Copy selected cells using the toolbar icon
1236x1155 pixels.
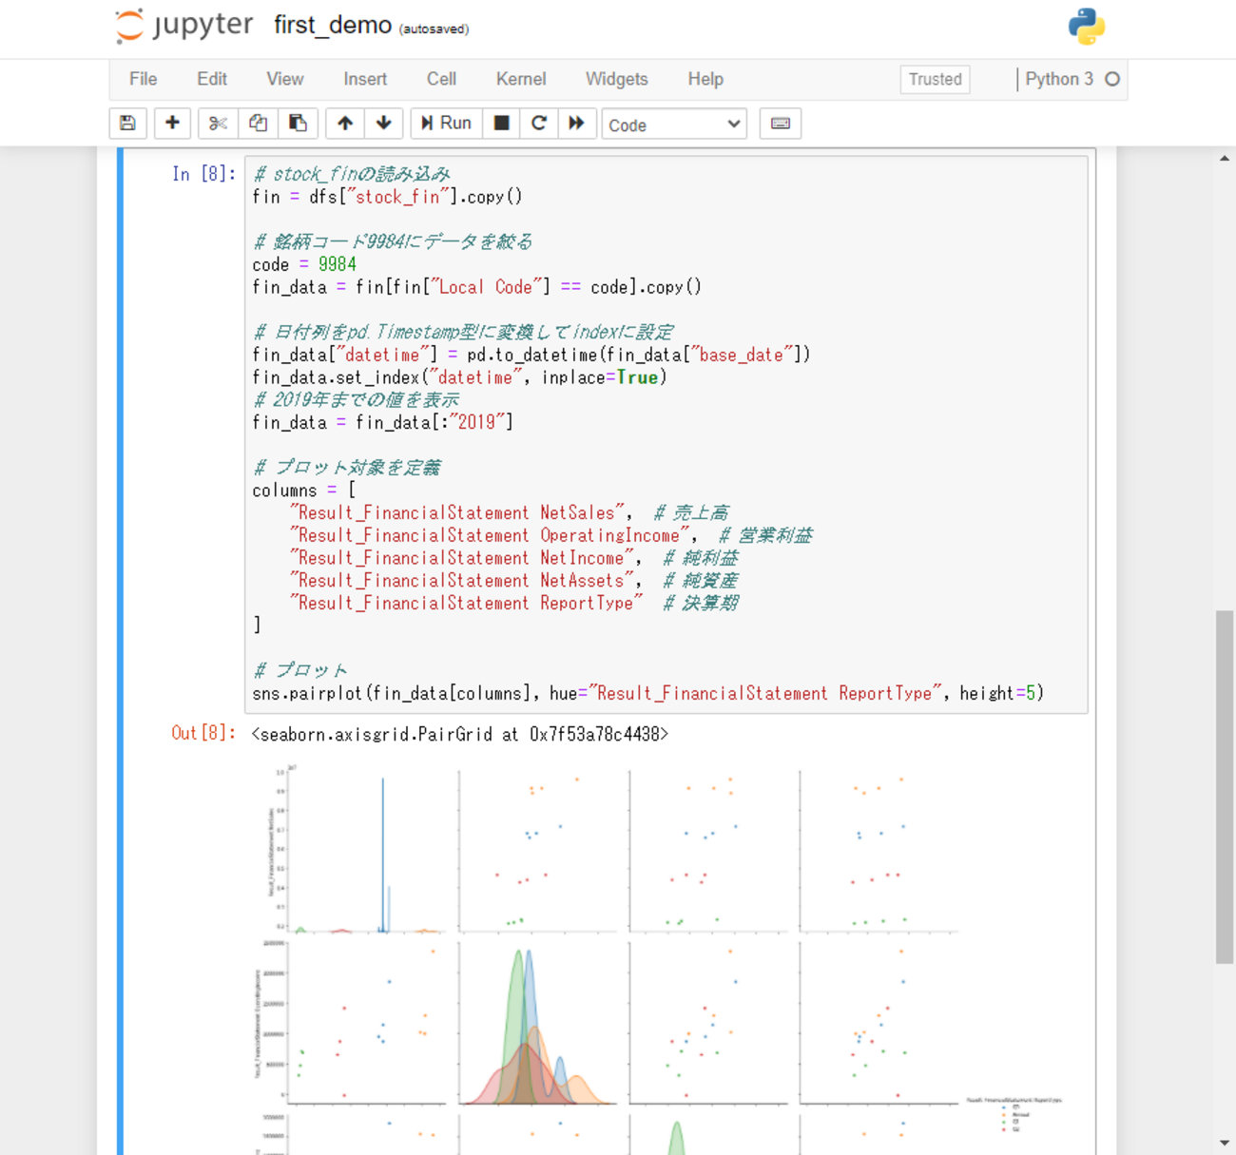[x=258, y=124]
